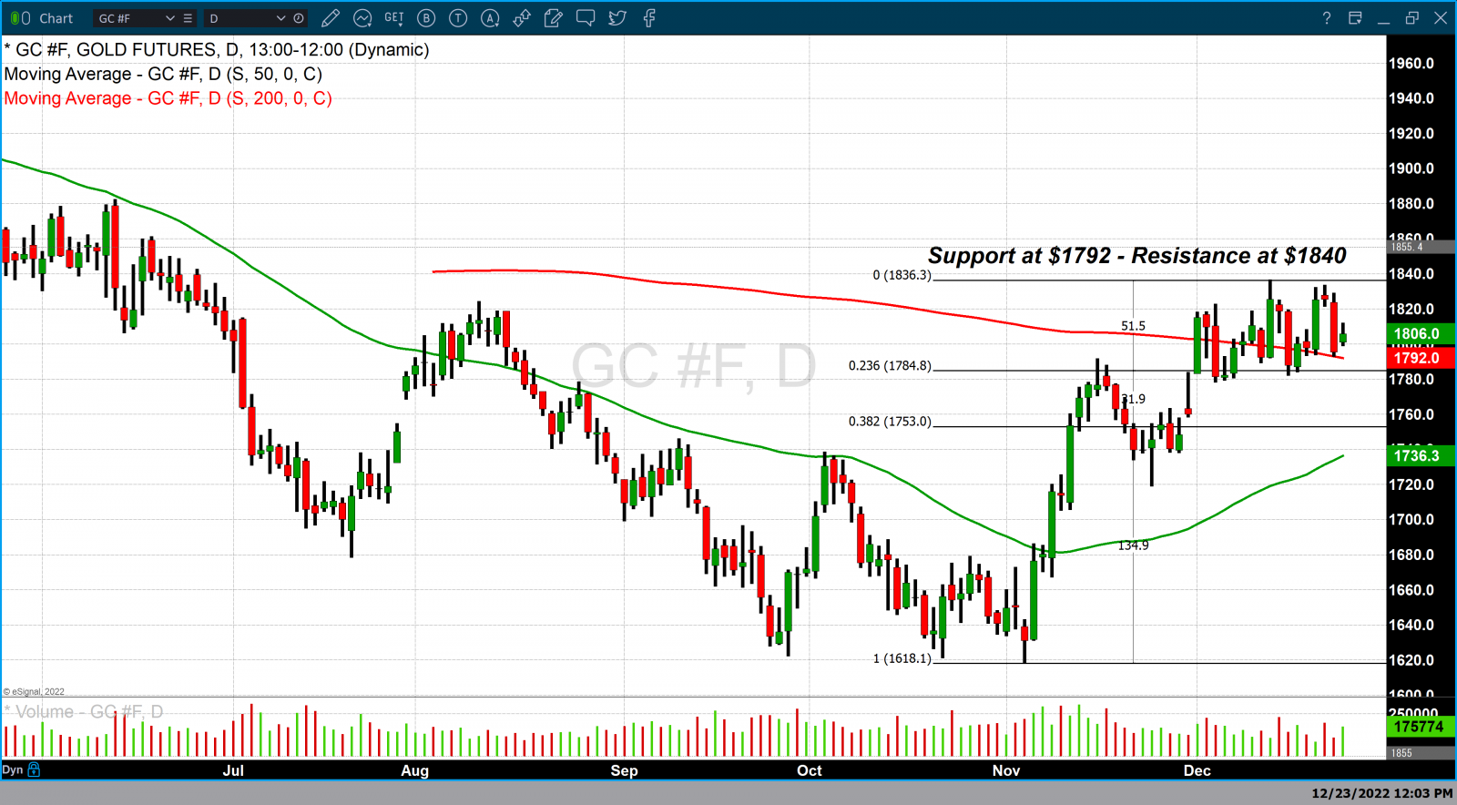
Task: Click the 0.382 (1753.0) Fibonacci label
Action: (x=890, y=421)
